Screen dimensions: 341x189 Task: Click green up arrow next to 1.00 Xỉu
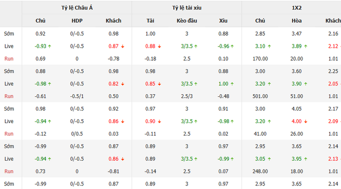tap(232, 84)
